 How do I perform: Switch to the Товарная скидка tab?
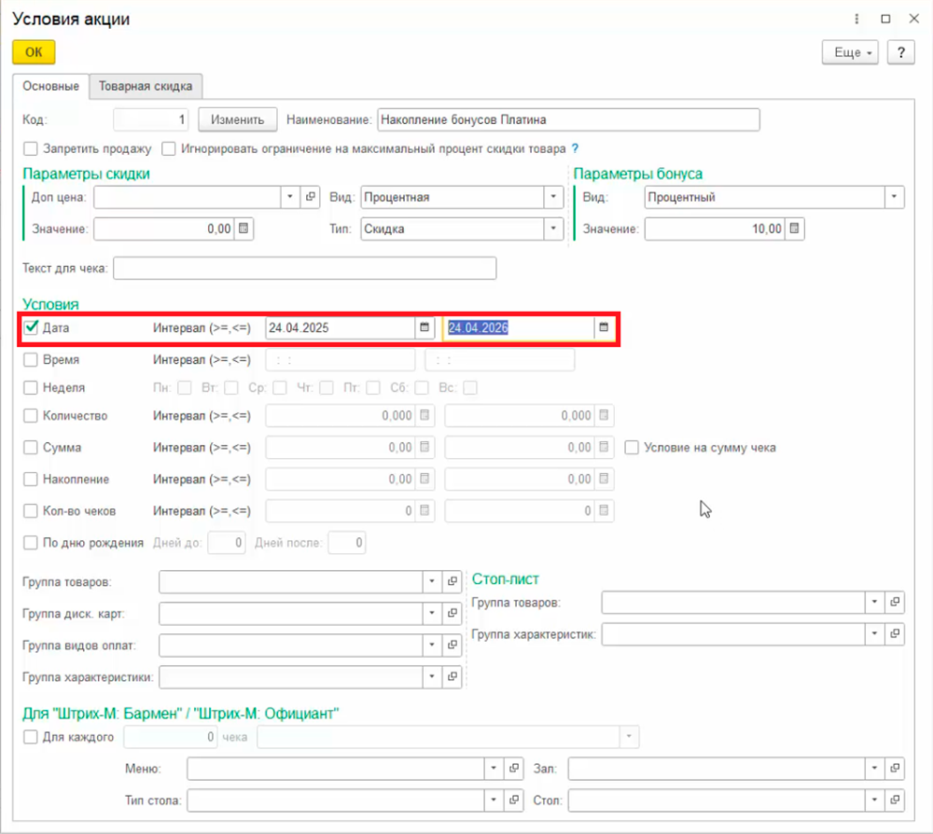pos(146,86)
